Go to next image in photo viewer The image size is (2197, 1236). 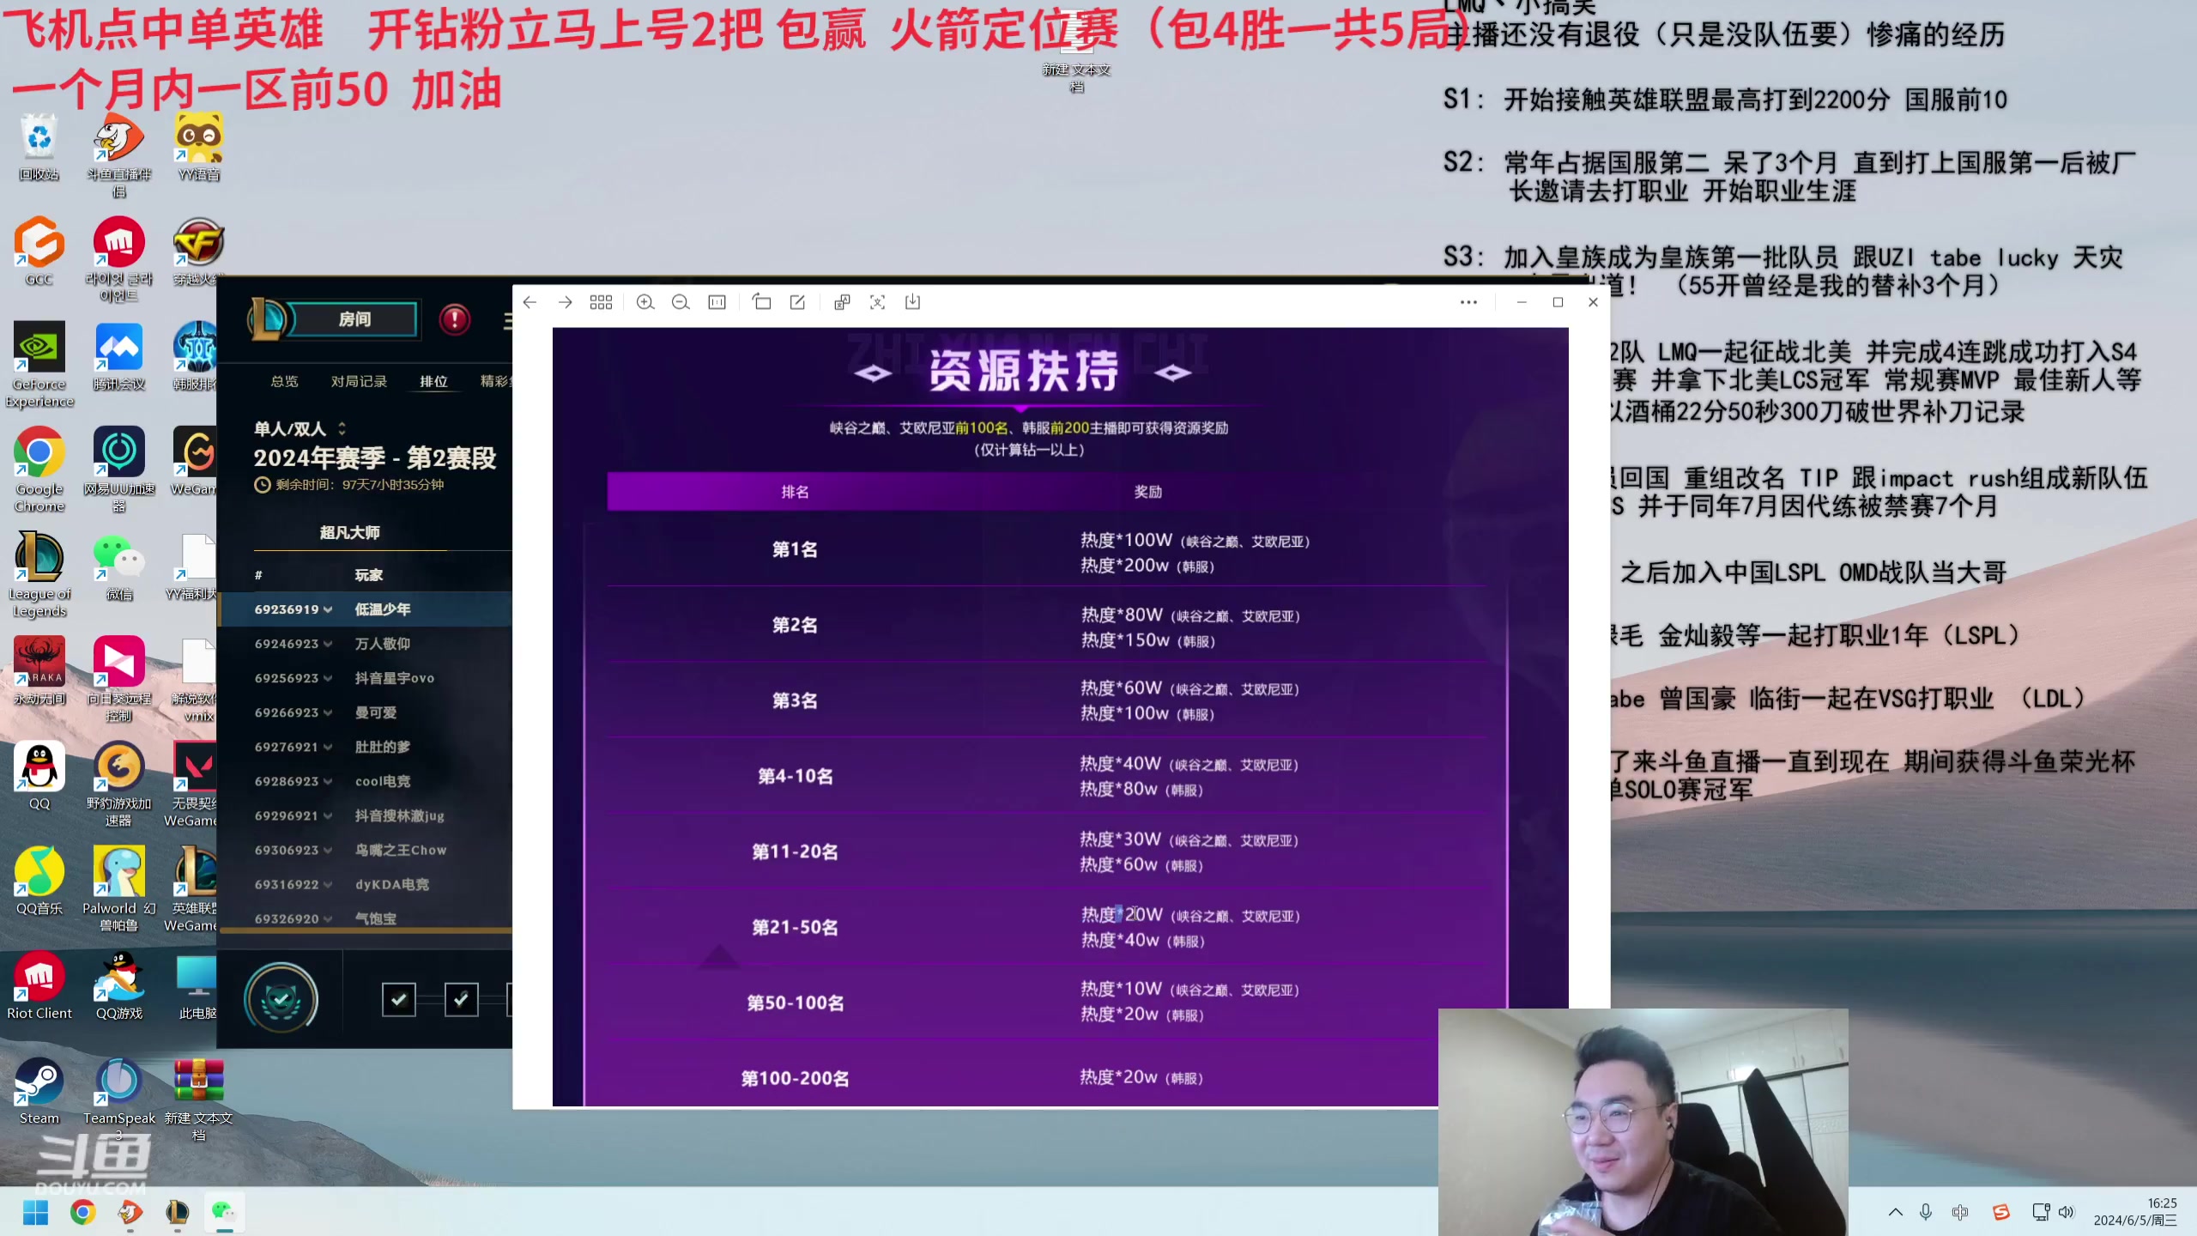coord(565,302)
